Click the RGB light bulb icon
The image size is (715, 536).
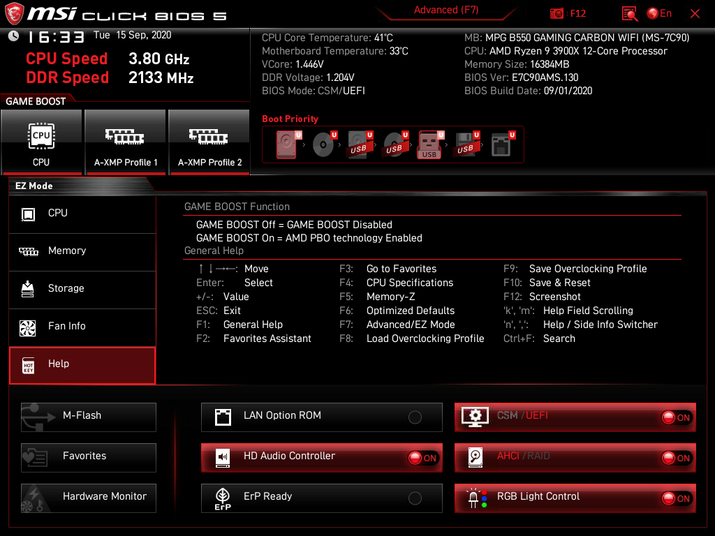pos(476,498)
